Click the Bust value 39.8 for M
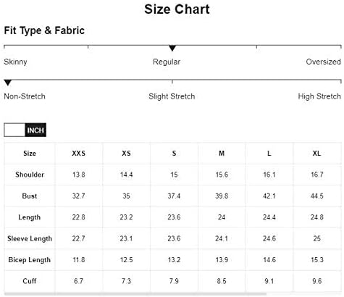Screen dimensions: 344x297 click(222, 196)
